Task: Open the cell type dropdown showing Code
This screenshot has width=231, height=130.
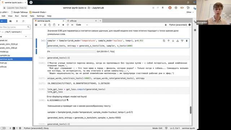Action: pyautogui.click(x=82, y=25)
